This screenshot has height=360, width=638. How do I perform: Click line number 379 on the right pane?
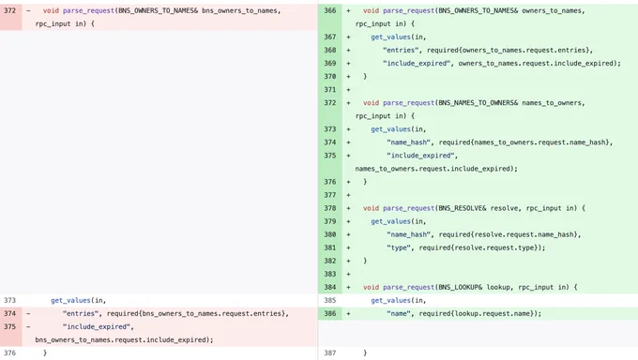coord(330,221)
